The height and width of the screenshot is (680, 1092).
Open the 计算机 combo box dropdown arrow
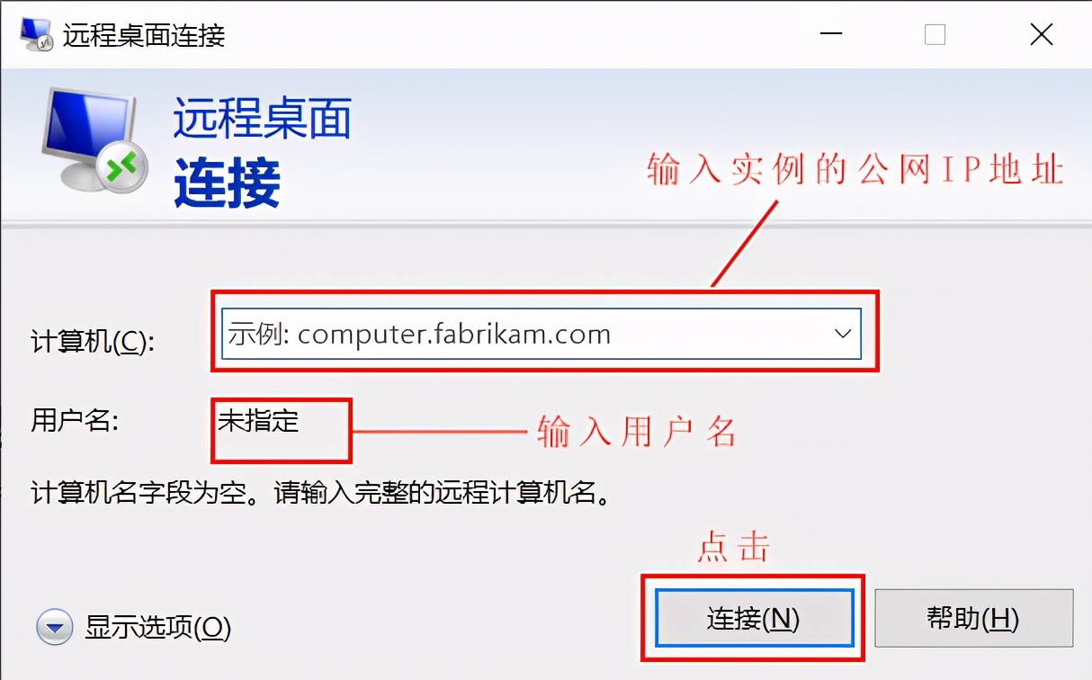pyautogui.click(x=843, y=334)
